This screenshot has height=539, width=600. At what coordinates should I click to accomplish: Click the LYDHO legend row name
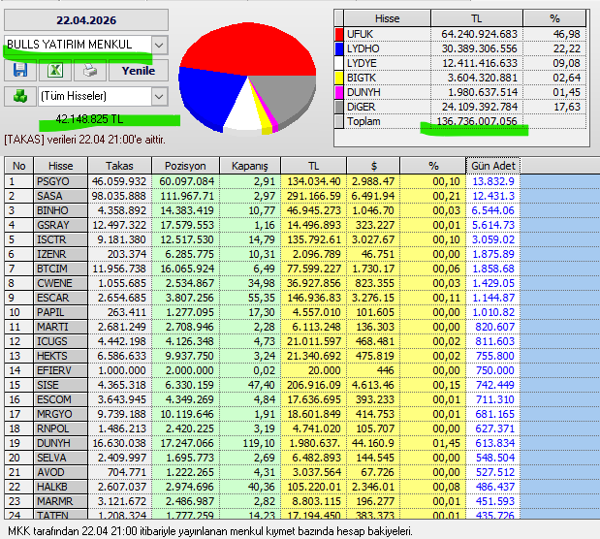[x=363, y=48]
